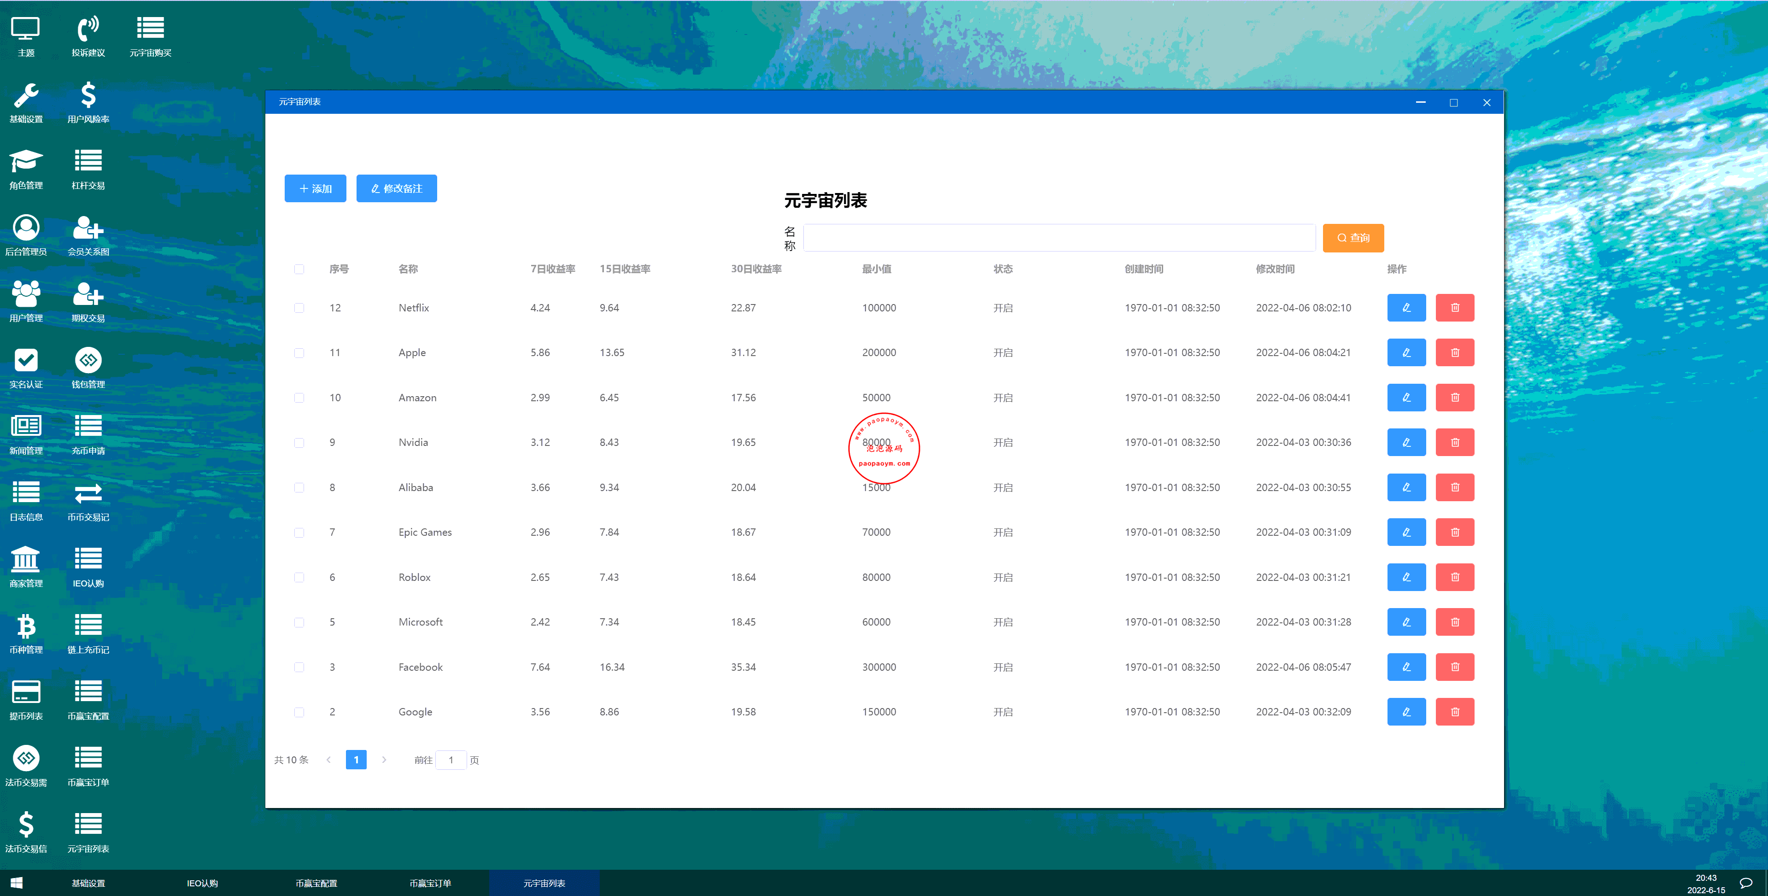Select page 1 pagination button
Viewport: 1768px width, 896px height.
pos(356,759)
